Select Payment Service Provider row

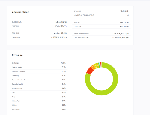coord(39,80)
